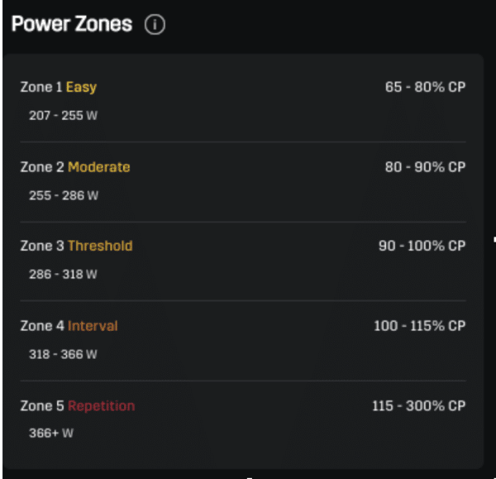Viewport: 496px width, 479px height.
Task: Select the Power Zones heading
Action: (x=72, y=24)
